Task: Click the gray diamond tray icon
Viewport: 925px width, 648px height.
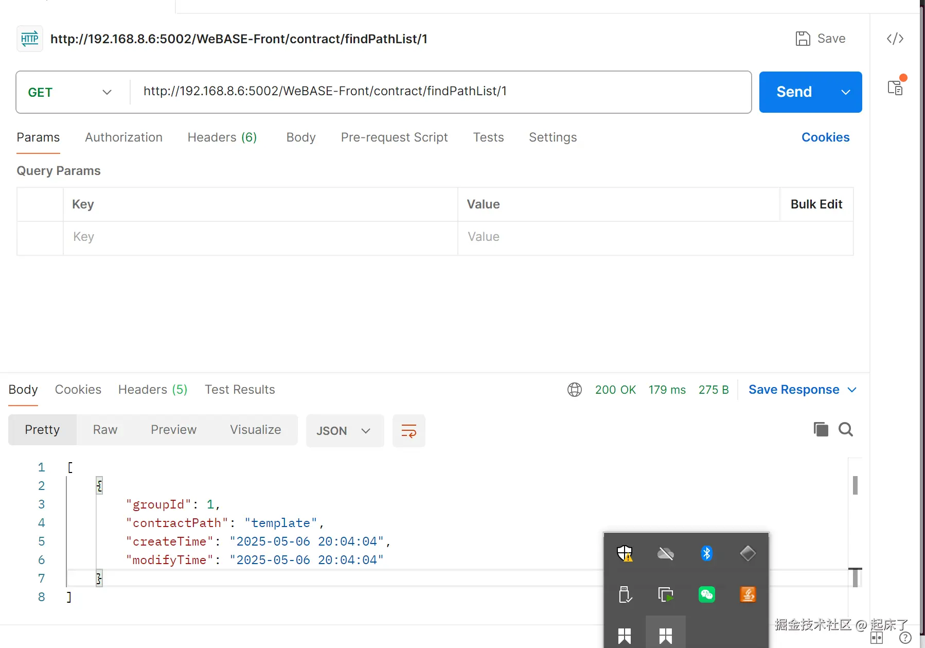Action: pos(748,553)
